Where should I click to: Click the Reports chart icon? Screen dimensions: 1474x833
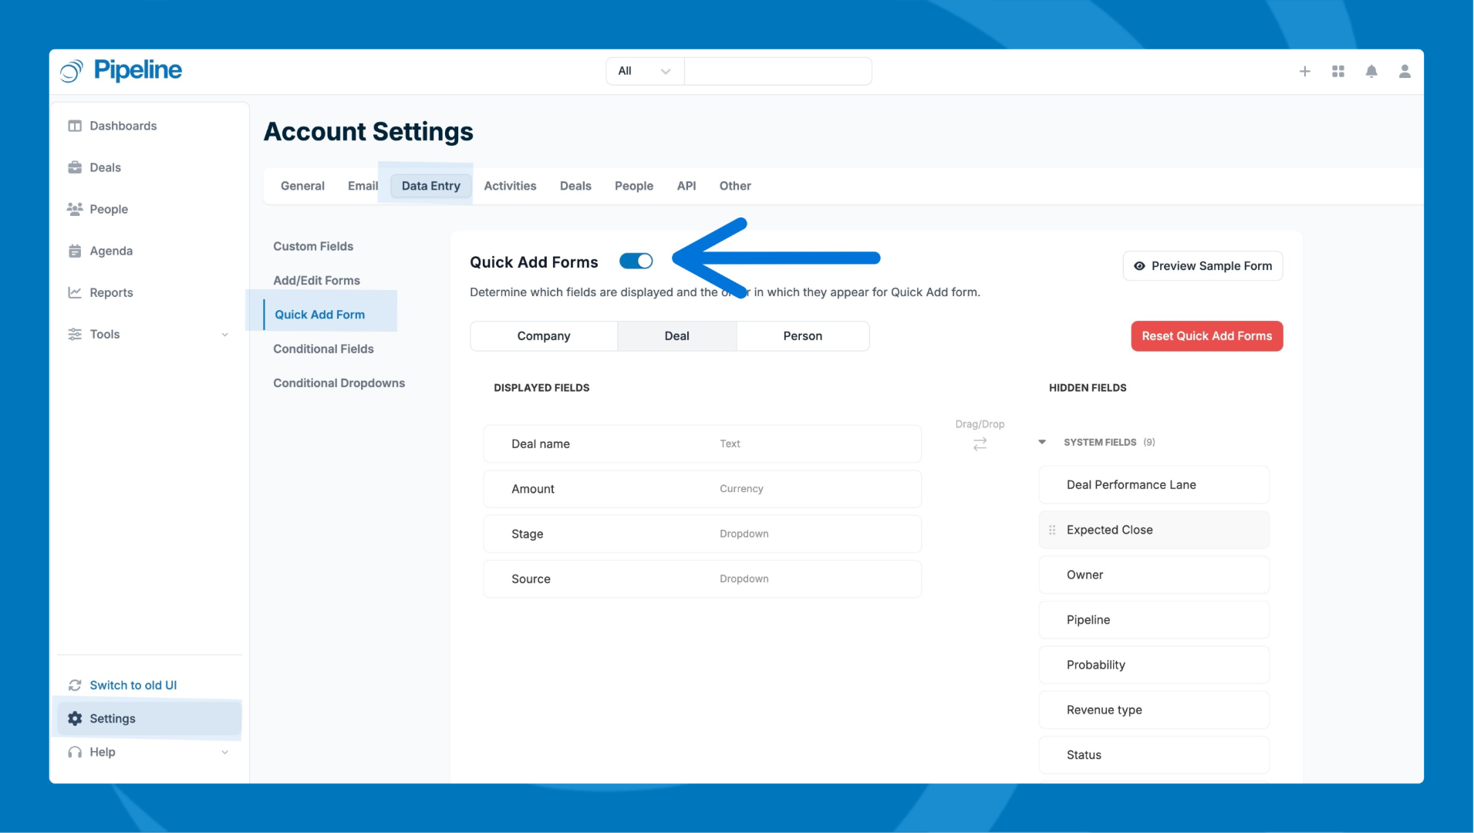click(75, 292)
